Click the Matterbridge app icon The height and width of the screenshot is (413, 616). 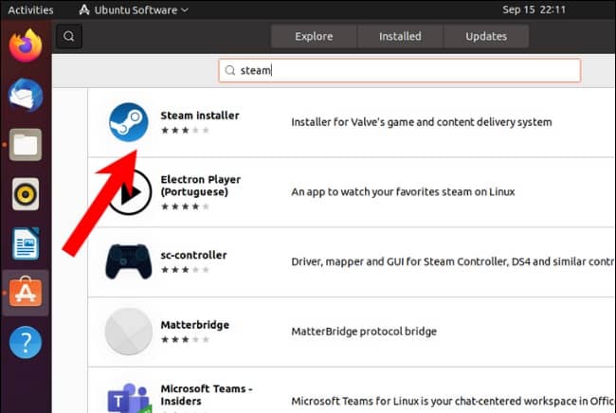click(129, 332)
